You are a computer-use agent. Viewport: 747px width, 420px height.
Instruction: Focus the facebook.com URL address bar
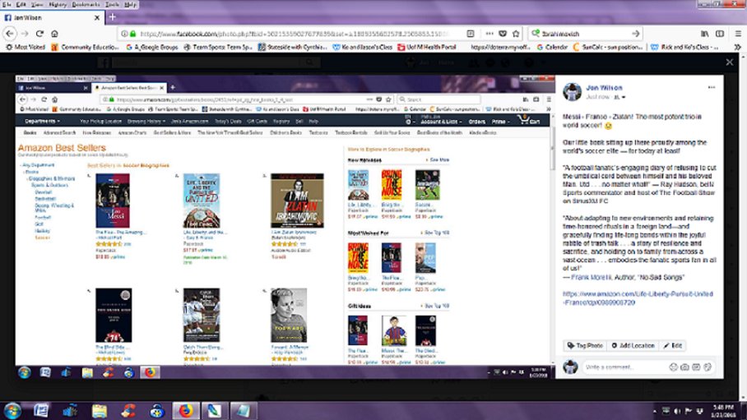click(x=295, y=34)
